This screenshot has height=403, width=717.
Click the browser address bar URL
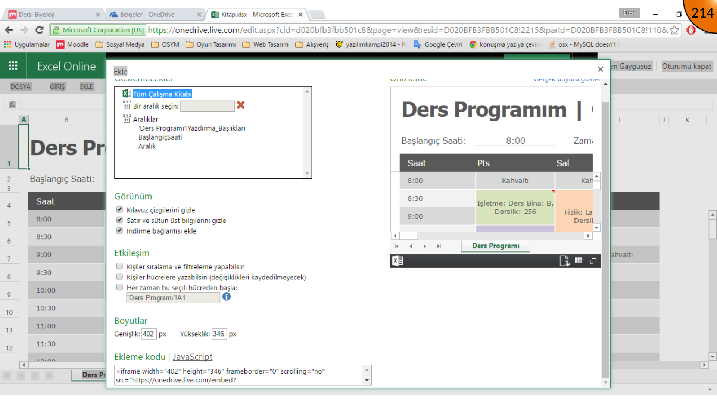408,30
